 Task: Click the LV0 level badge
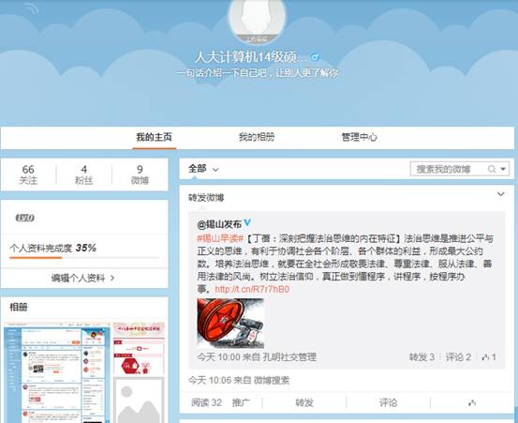[x=25, y=218]
